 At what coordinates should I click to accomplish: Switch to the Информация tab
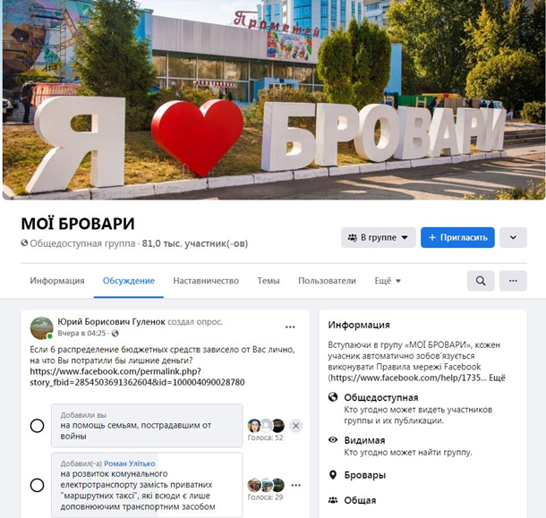tap(57, 281)
